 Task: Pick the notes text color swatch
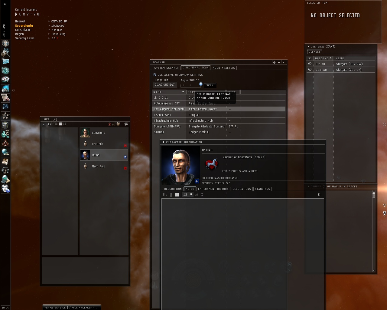tap(177, 195)
